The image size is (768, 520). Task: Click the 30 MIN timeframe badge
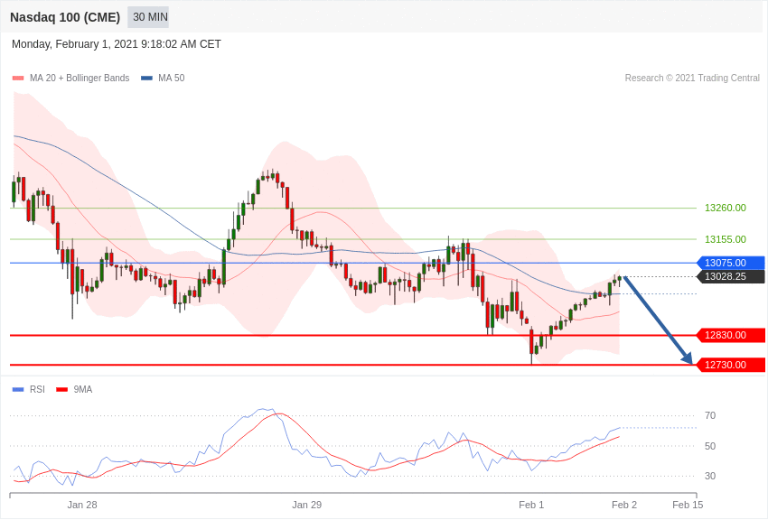[148, 17]
